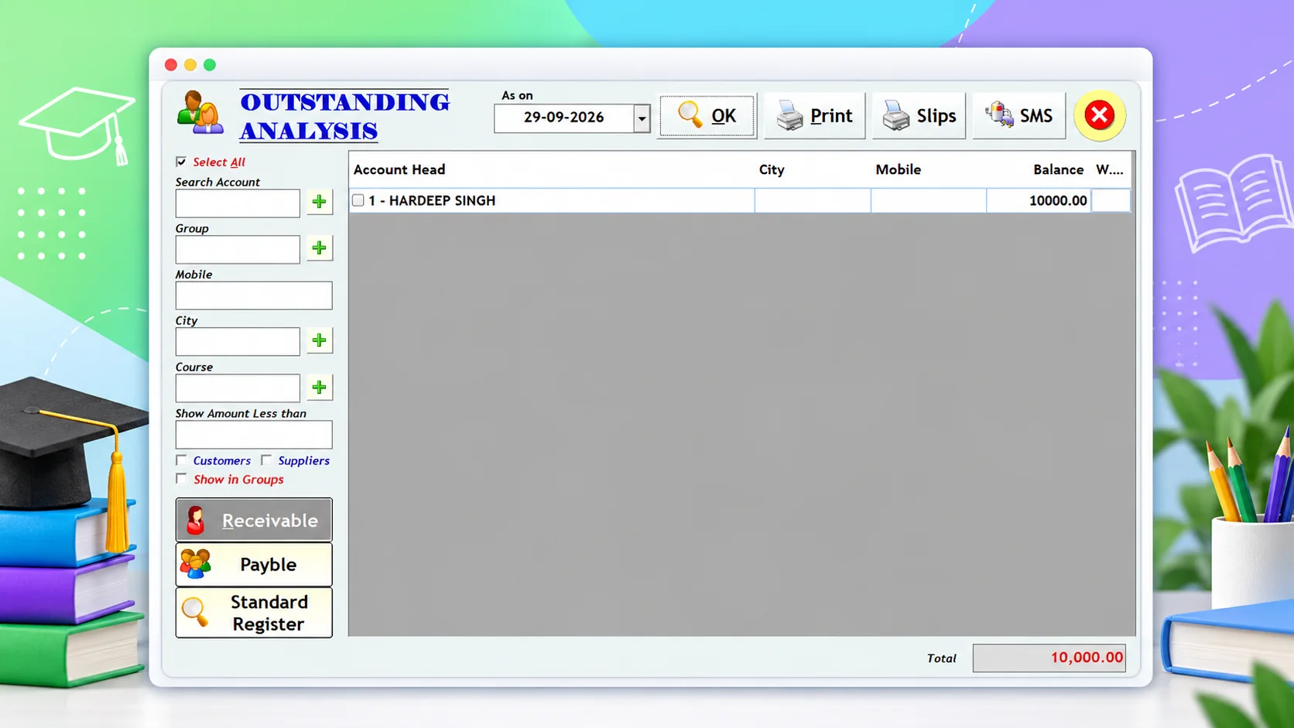The height and width of the screenshot is (728, 1294).
Task: Click the OK search button
Action: click(707, 116)
